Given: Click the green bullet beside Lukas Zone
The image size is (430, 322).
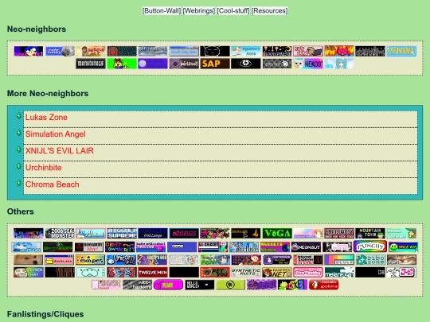Looking at the screenshot, I should [18, 116].
